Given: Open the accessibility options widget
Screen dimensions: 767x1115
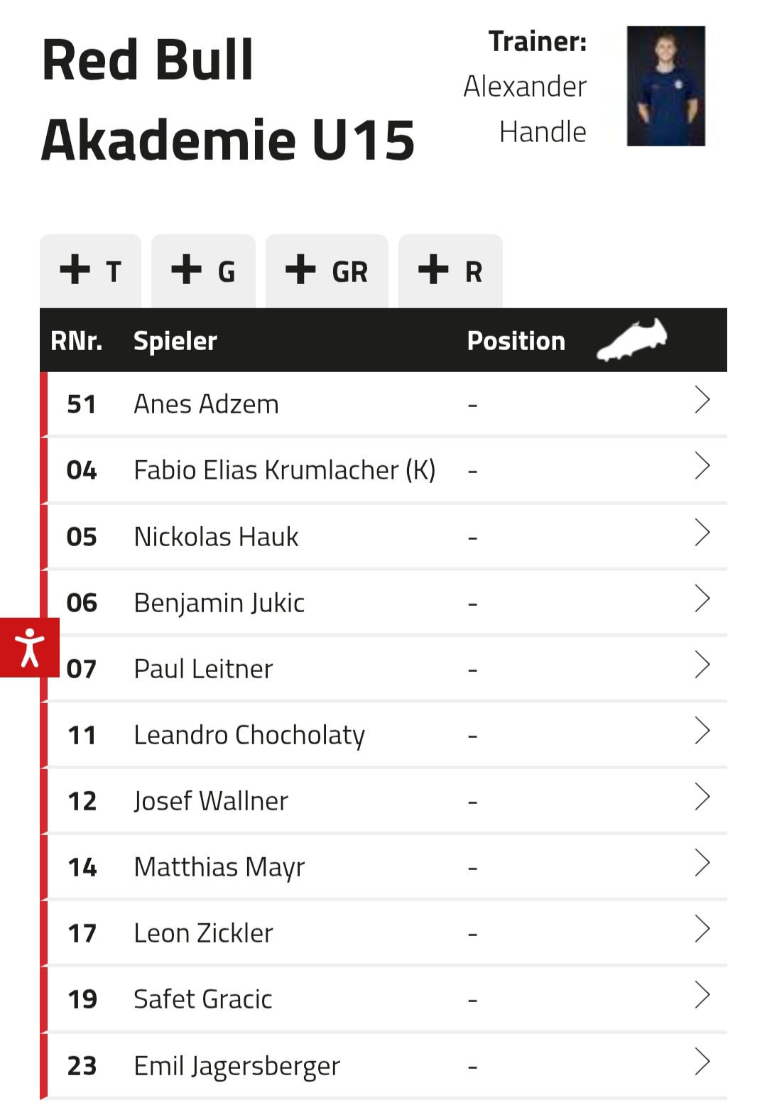Looking at the screenshot, I should coord(29,647).
